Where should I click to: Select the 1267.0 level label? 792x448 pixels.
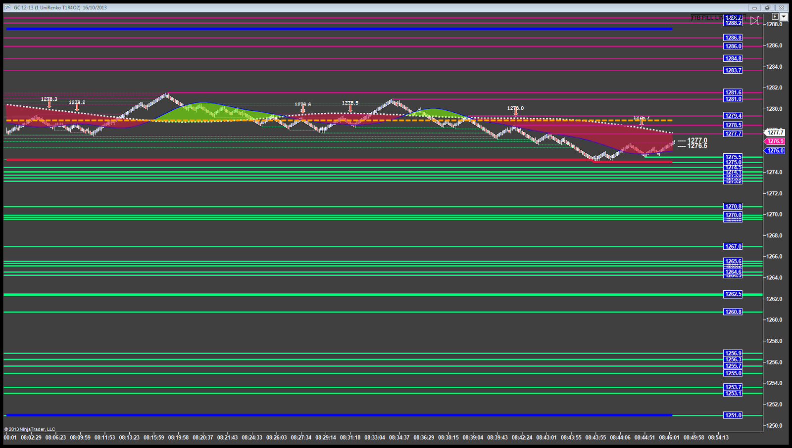tap(733, 246)
